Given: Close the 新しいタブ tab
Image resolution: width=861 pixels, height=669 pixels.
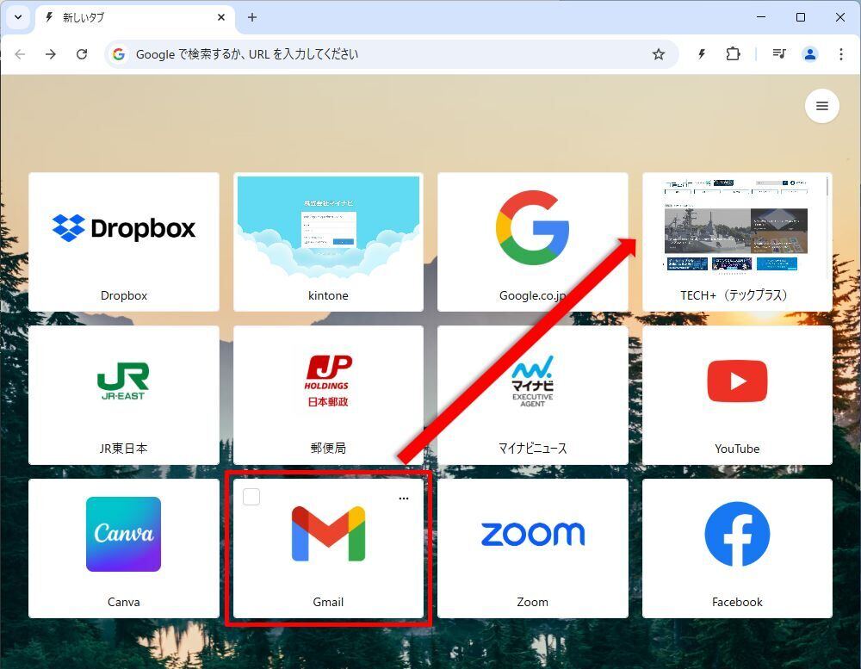Looking at the screenshot, I should point(221,17).
